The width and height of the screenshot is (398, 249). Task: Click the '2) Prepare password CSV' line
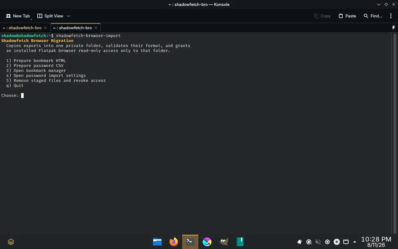coord(35,65)
